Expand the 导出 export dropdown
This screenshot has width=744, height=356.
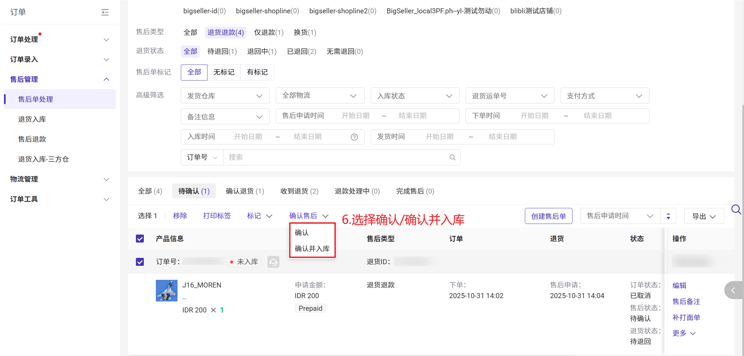704,216
